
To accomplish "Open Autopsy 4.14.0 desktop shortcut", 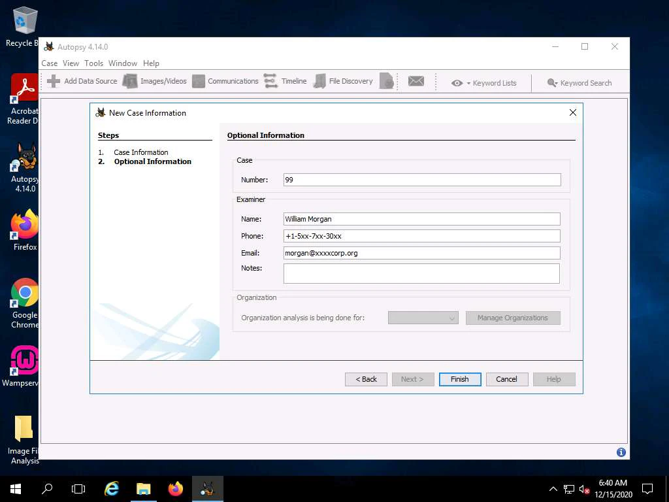I will point(24,167).
